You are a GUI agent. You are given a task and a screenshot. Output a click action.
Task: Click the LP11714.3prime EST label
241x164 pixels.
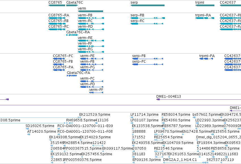144,115
